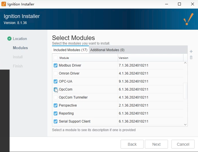Open the Additional Modules (0) tab
This screenshot has height=152, width=198.
tap(107, 50)
